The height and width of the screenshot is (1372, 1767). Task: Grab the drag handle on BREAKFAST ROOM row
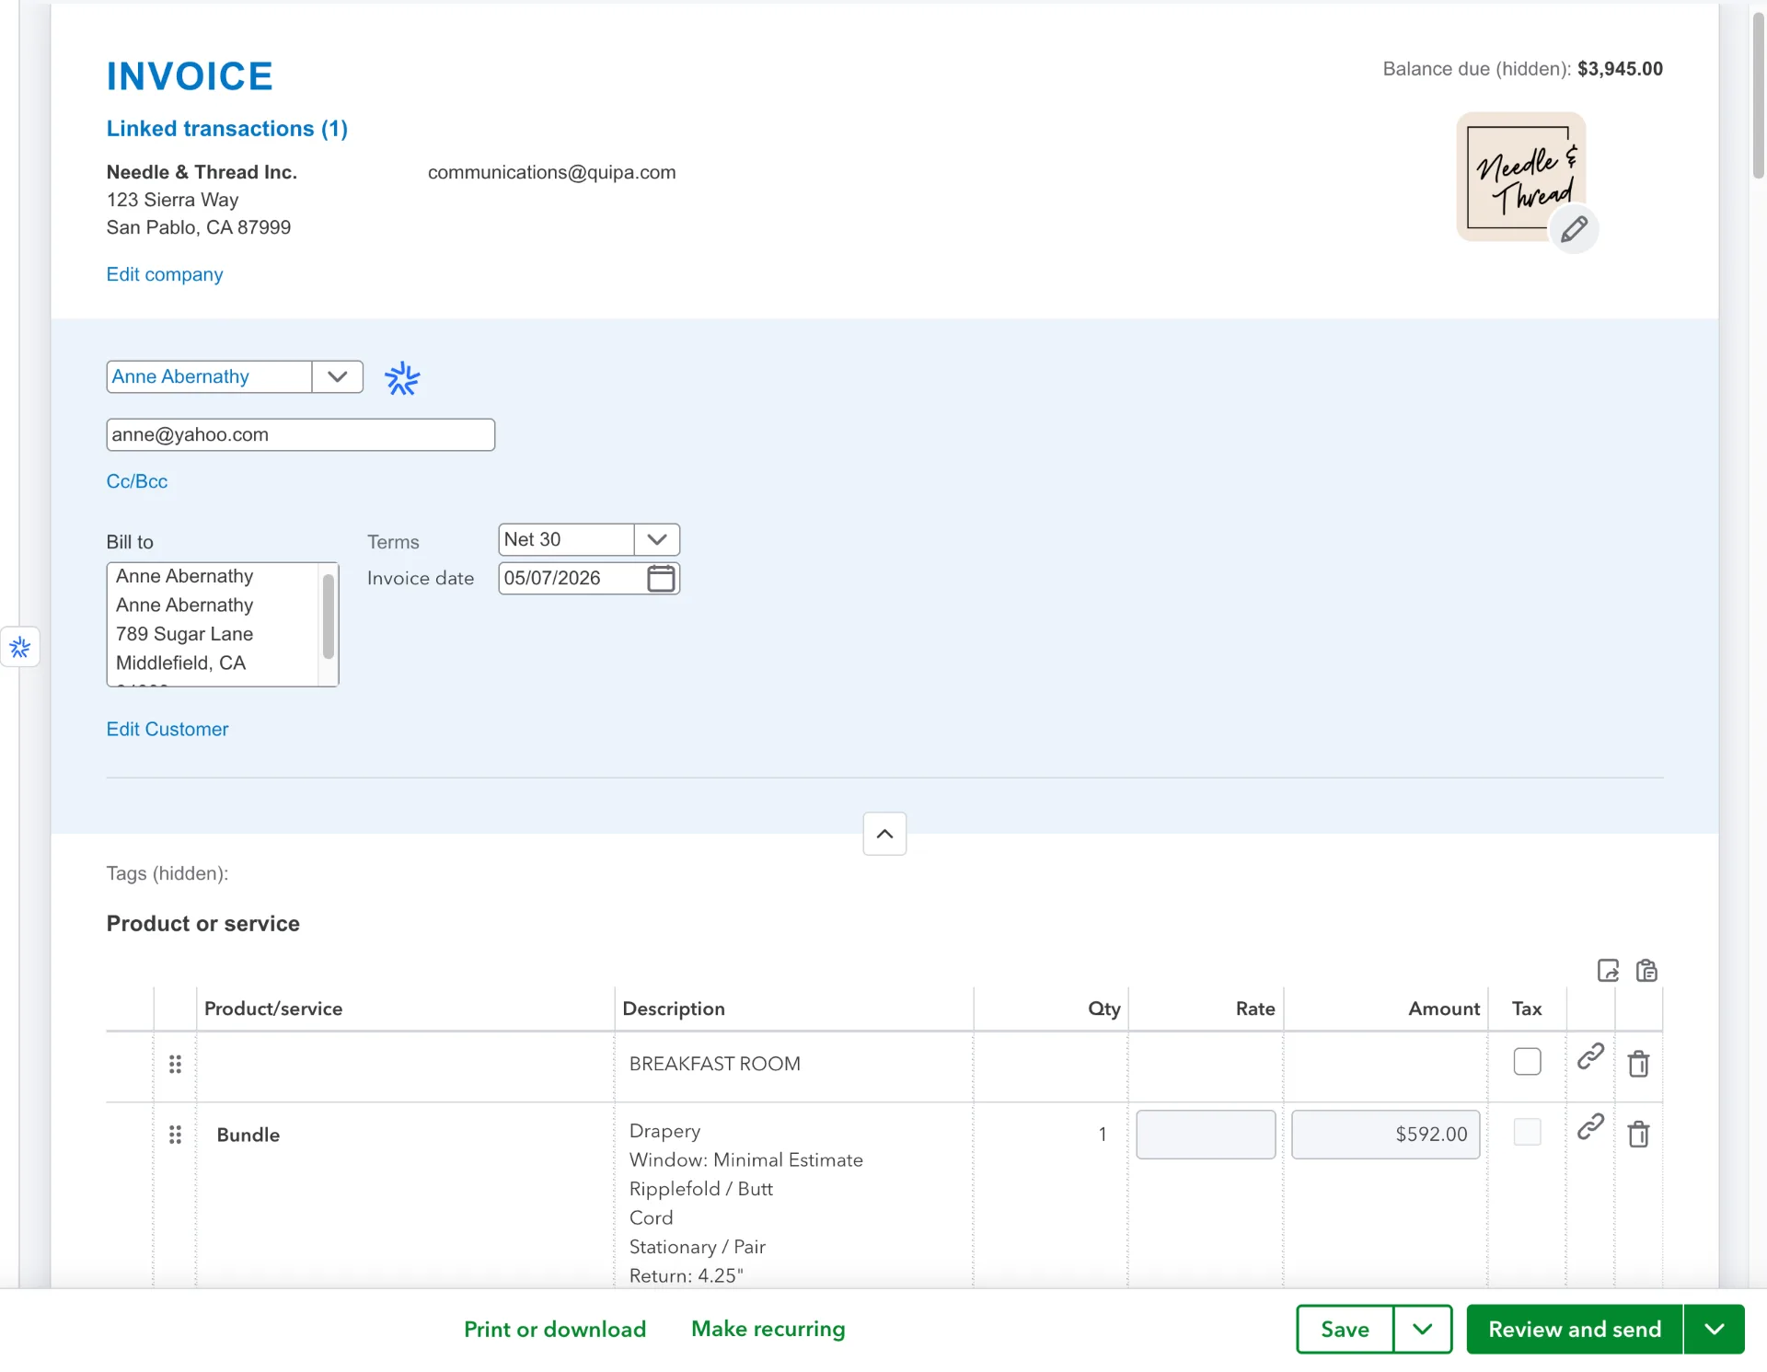(x=175, y=1065)
